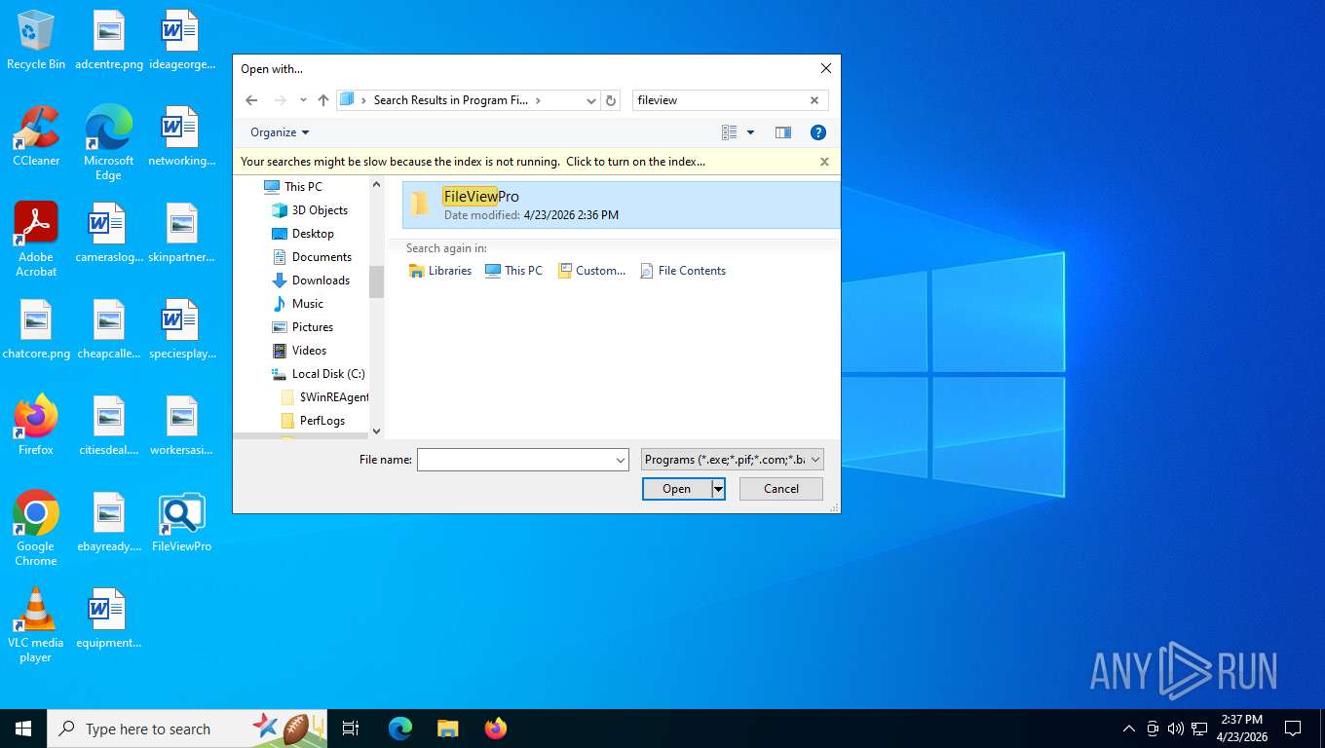Select the VLC media player shortcut

[36, 624]
